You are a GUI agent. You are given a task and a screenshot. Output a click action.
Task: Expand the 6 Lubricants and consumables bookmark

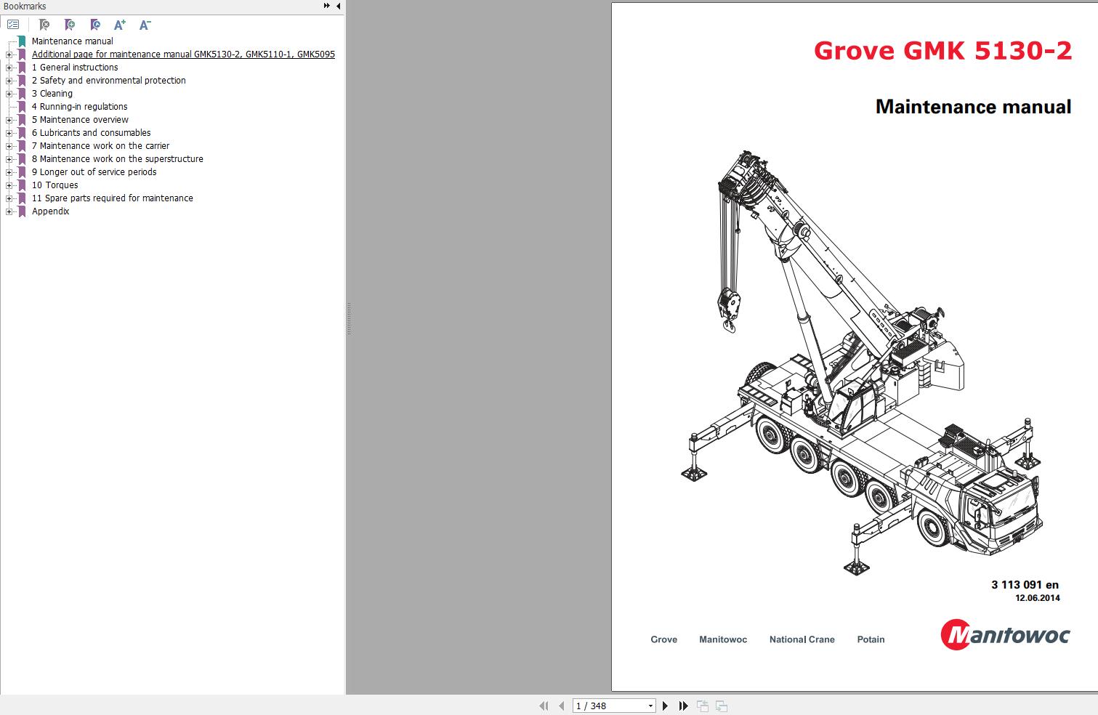9,133
